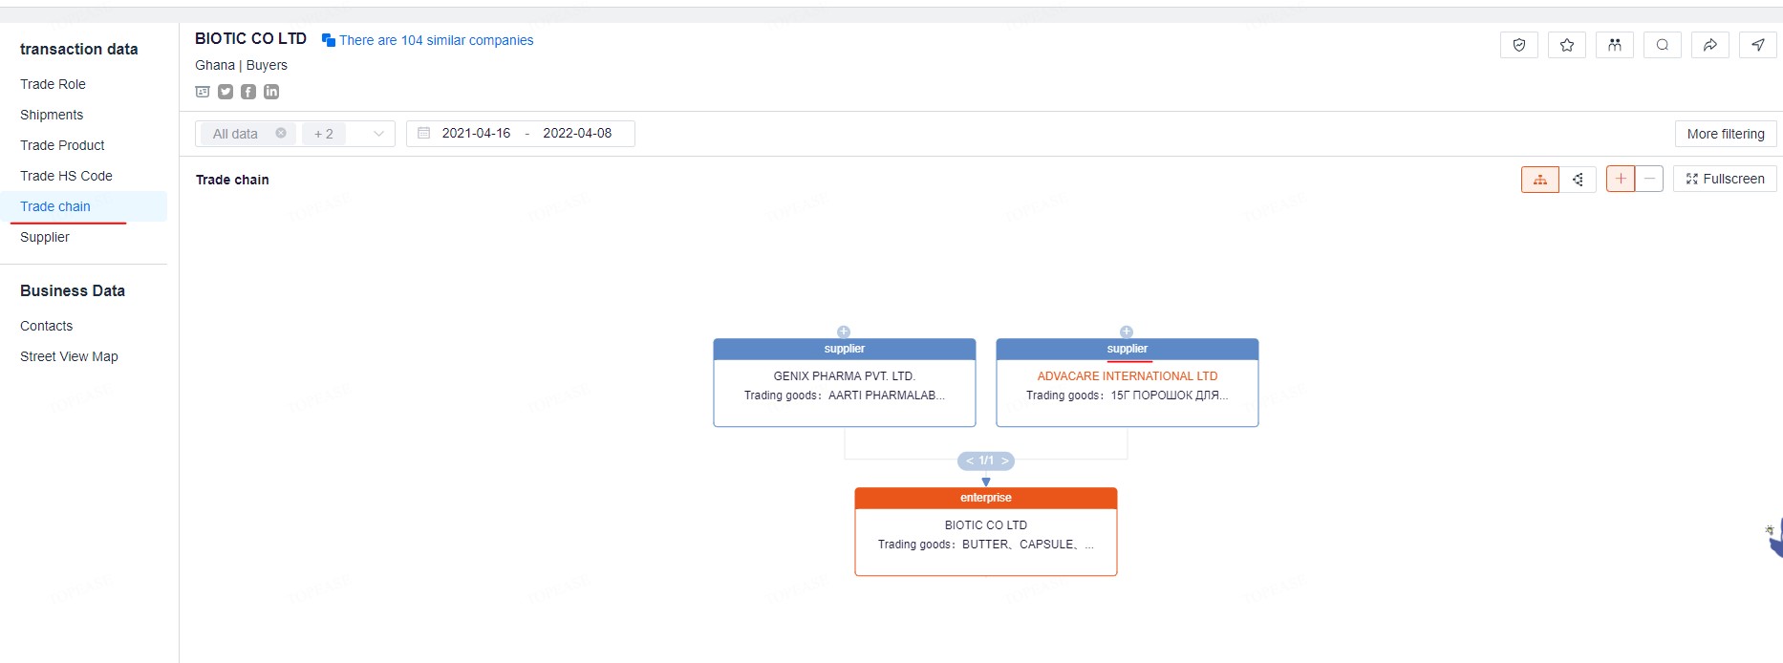Image resolution: width=1783 pixels, height=663 pixels.
Task: Click the similar companies copy icon
Action: (328, 40)
